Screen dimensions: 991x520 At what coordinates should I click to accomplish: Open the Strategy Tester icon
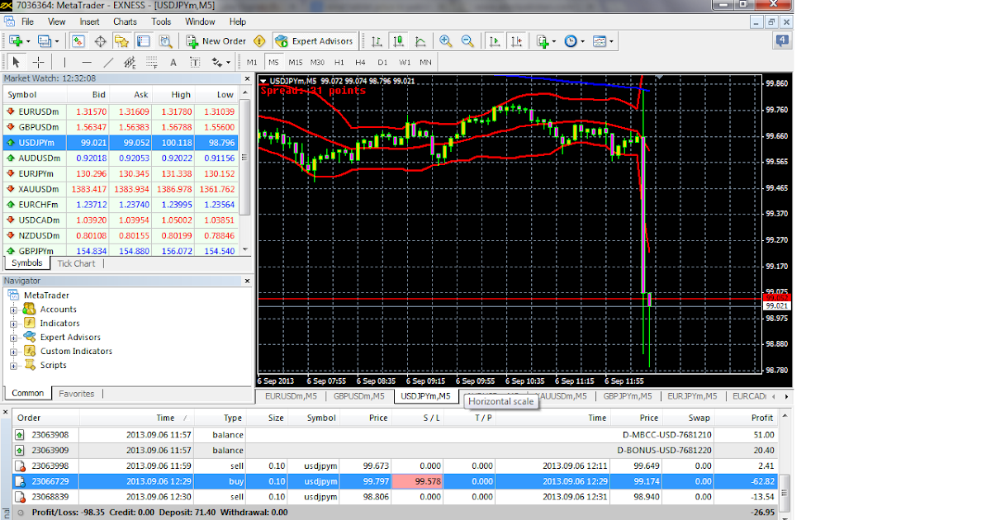165,40
